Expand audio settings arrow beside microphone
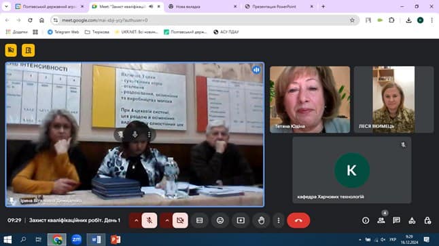The width and height of the screenshot is (439, 246). [136, 220]
